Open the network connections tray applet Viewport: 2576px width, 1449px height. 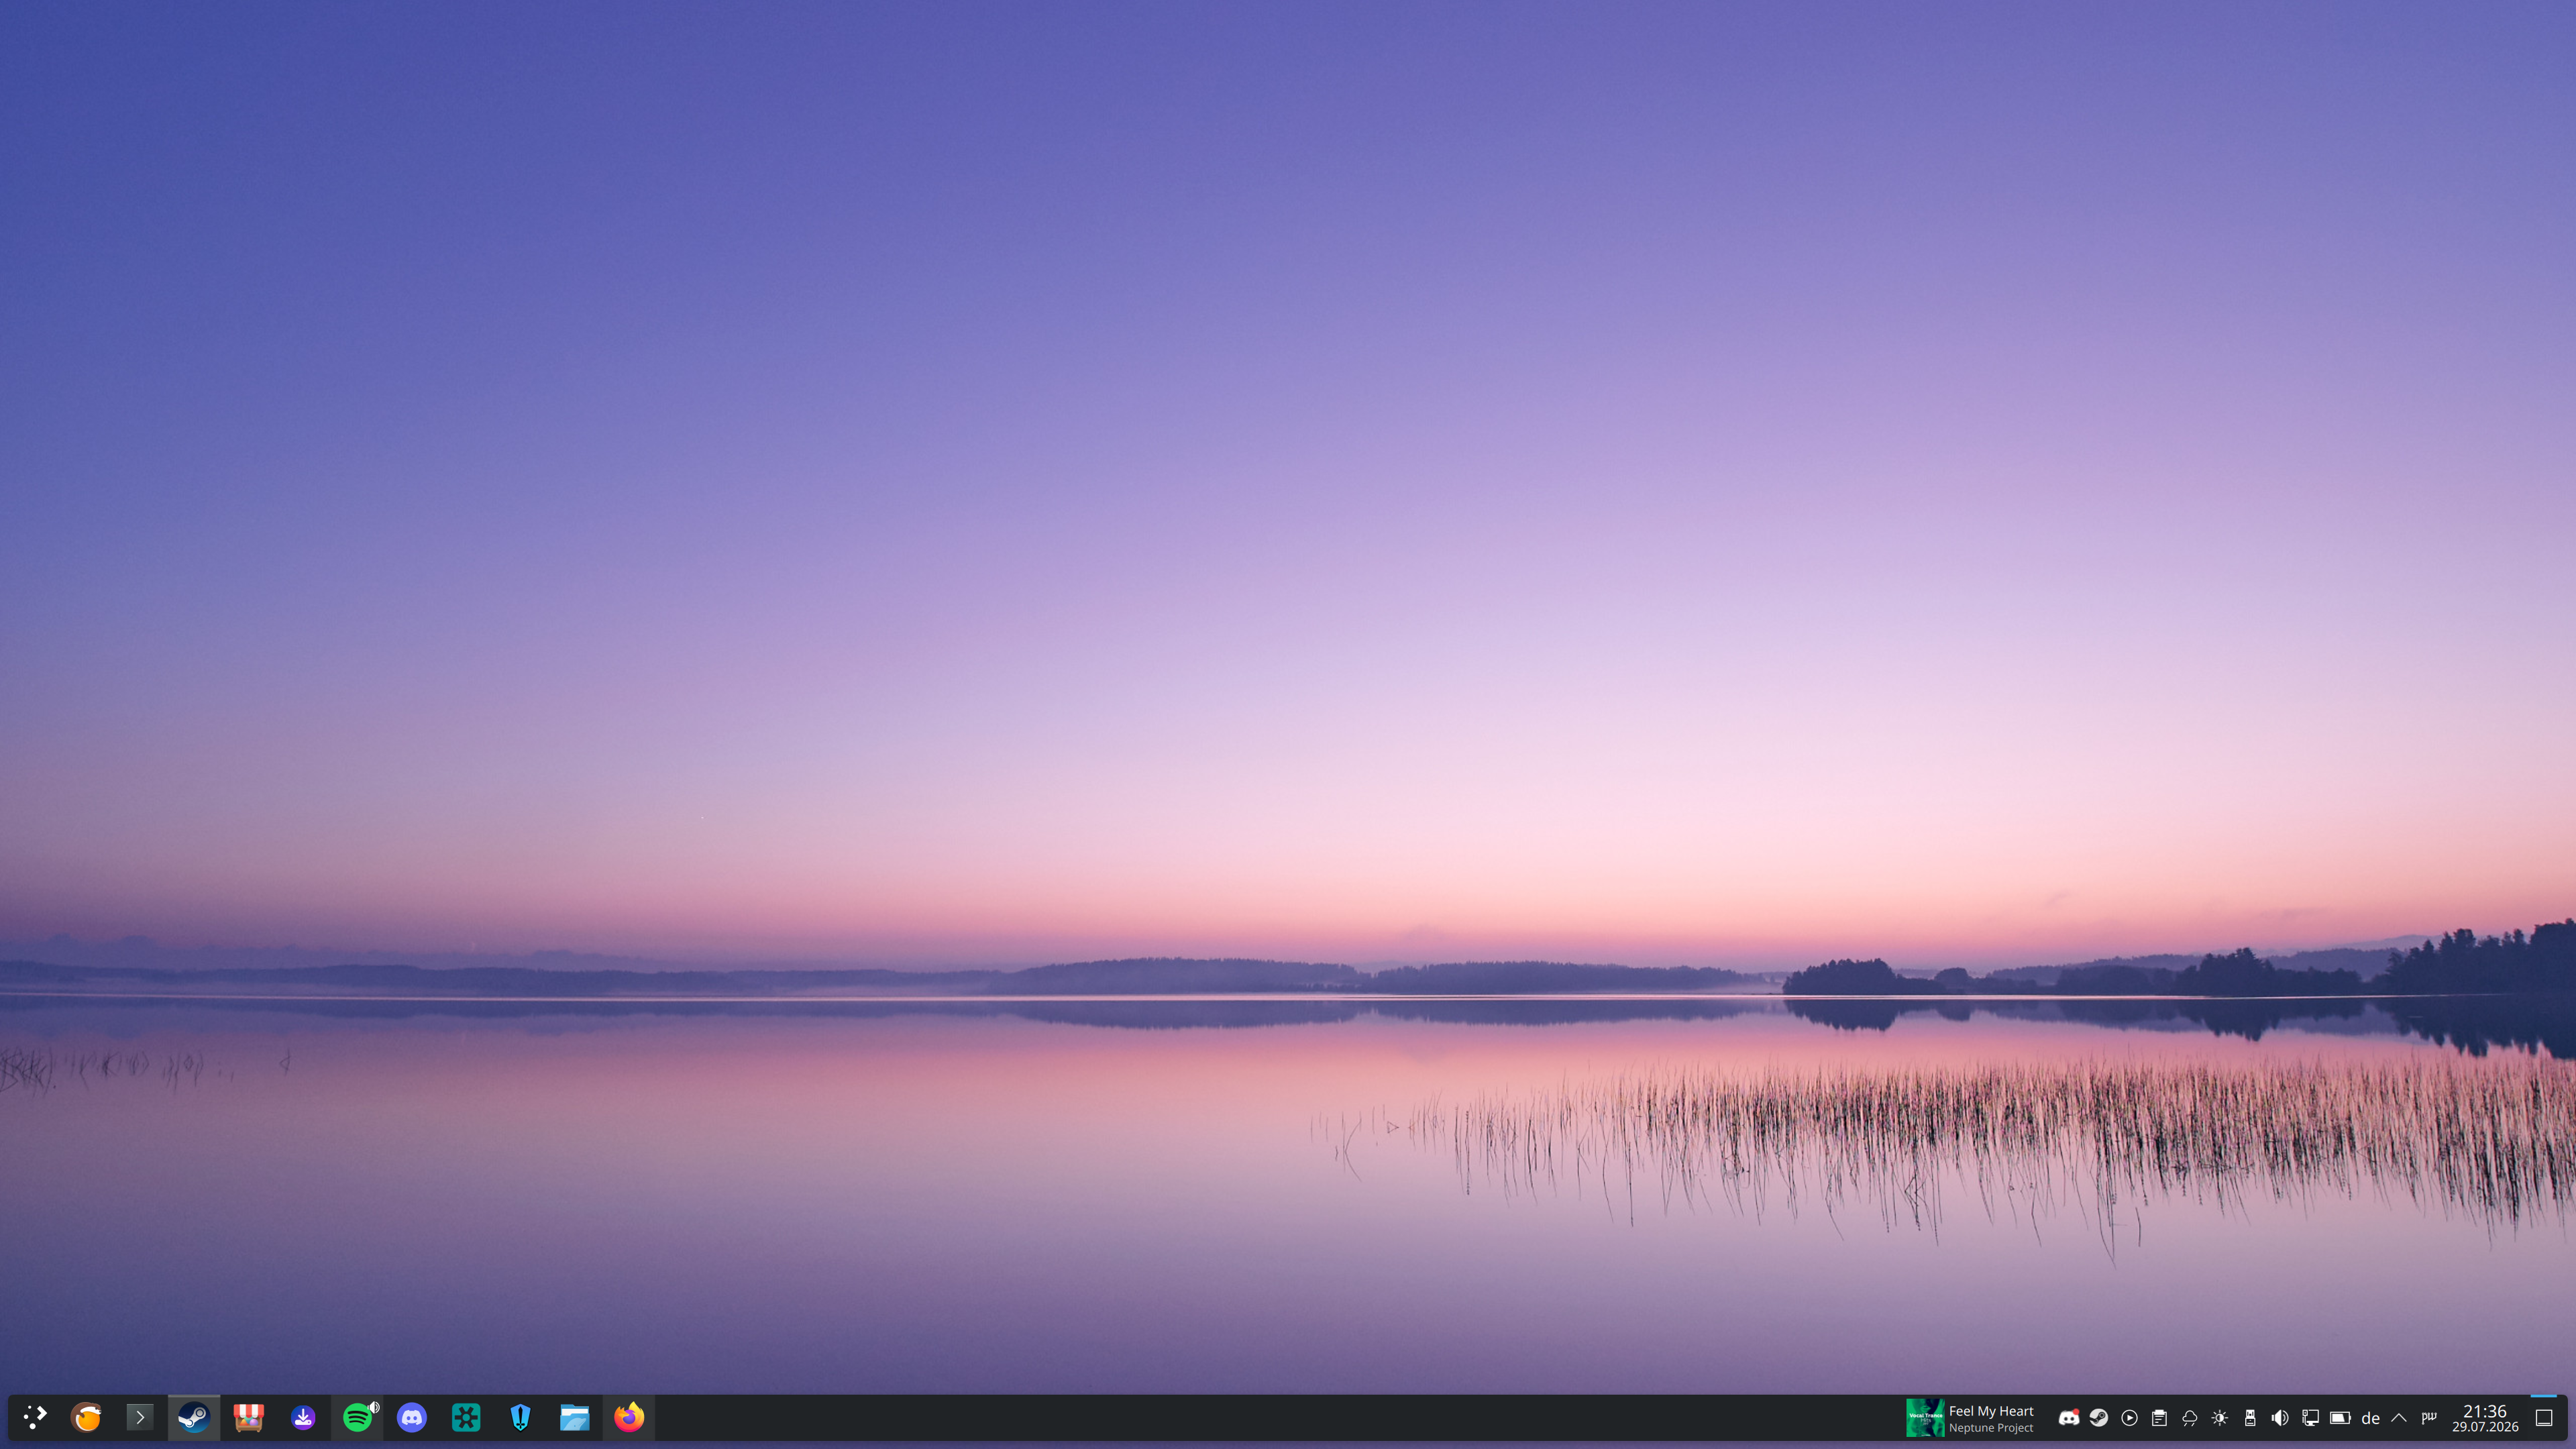coord(2310,1418)
